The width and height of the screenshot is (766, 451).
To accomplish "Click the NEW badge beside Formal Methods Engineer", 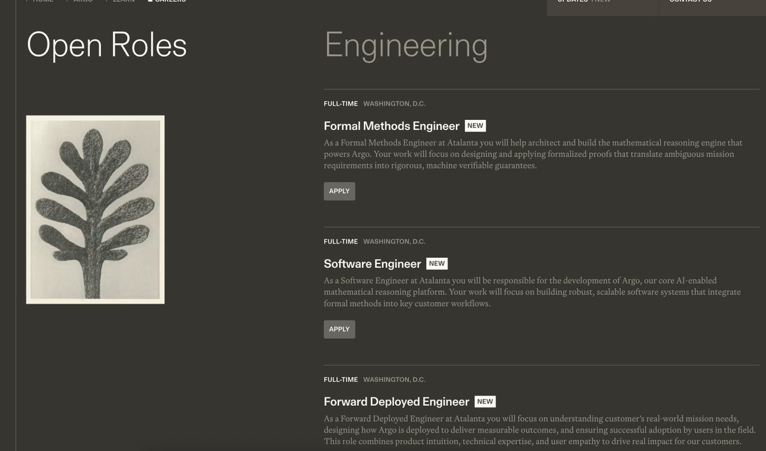I will click(476, 126).
